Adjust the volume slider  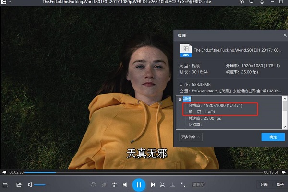coord(39,185)
